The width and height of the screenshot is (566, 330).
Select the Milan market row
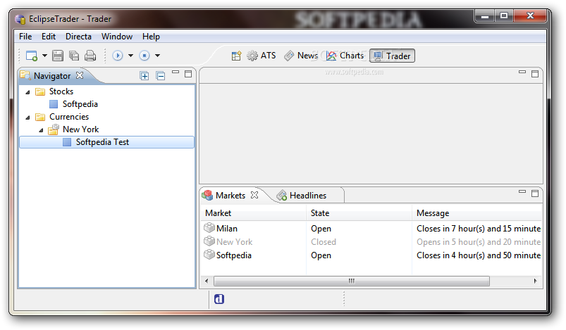pyautogui.click(x=371, y=229)
